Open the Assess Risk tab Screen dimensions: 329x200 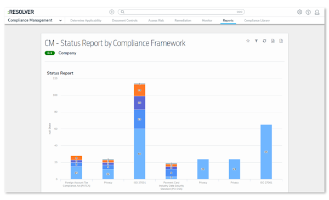coord(156,20)
